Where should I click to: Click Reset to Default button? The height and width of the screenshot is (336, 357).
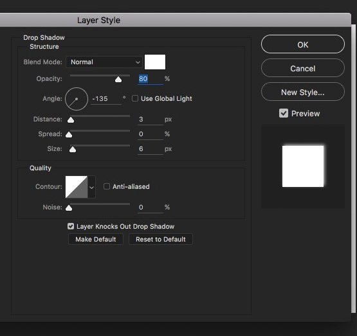click(161, 239)
